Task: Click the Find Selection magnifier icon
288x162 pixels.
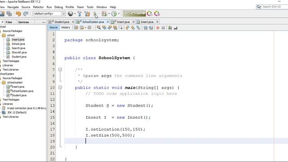Action: coord(99,28)
